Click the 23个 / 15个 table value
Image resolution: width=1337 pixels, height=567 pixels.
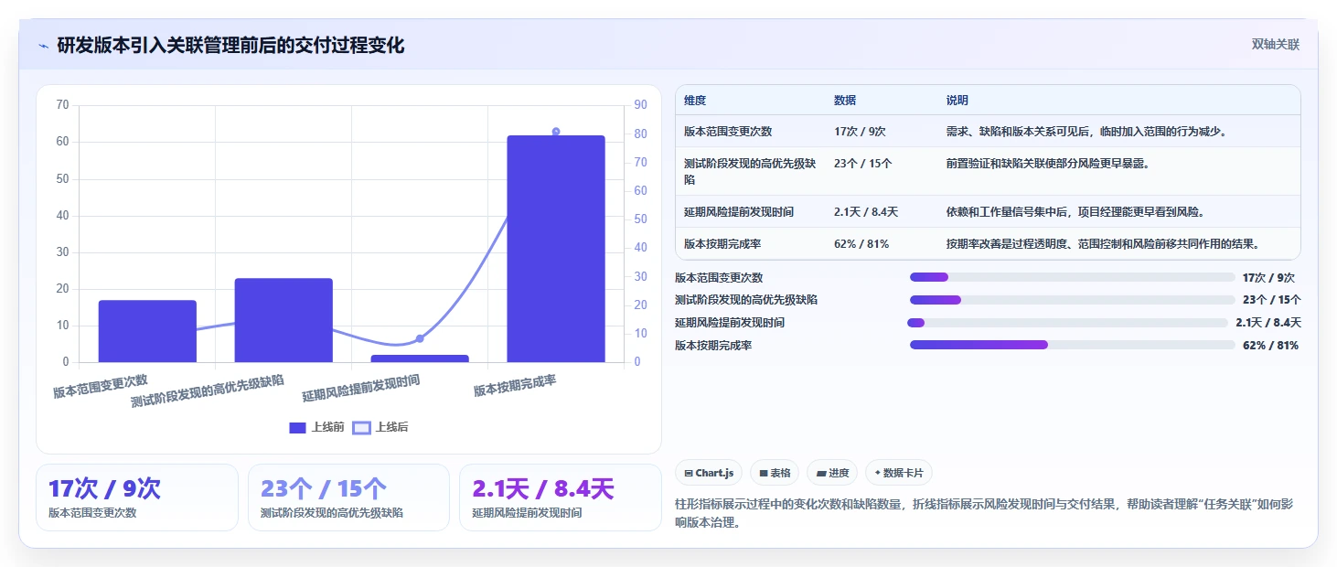(862, 164)
